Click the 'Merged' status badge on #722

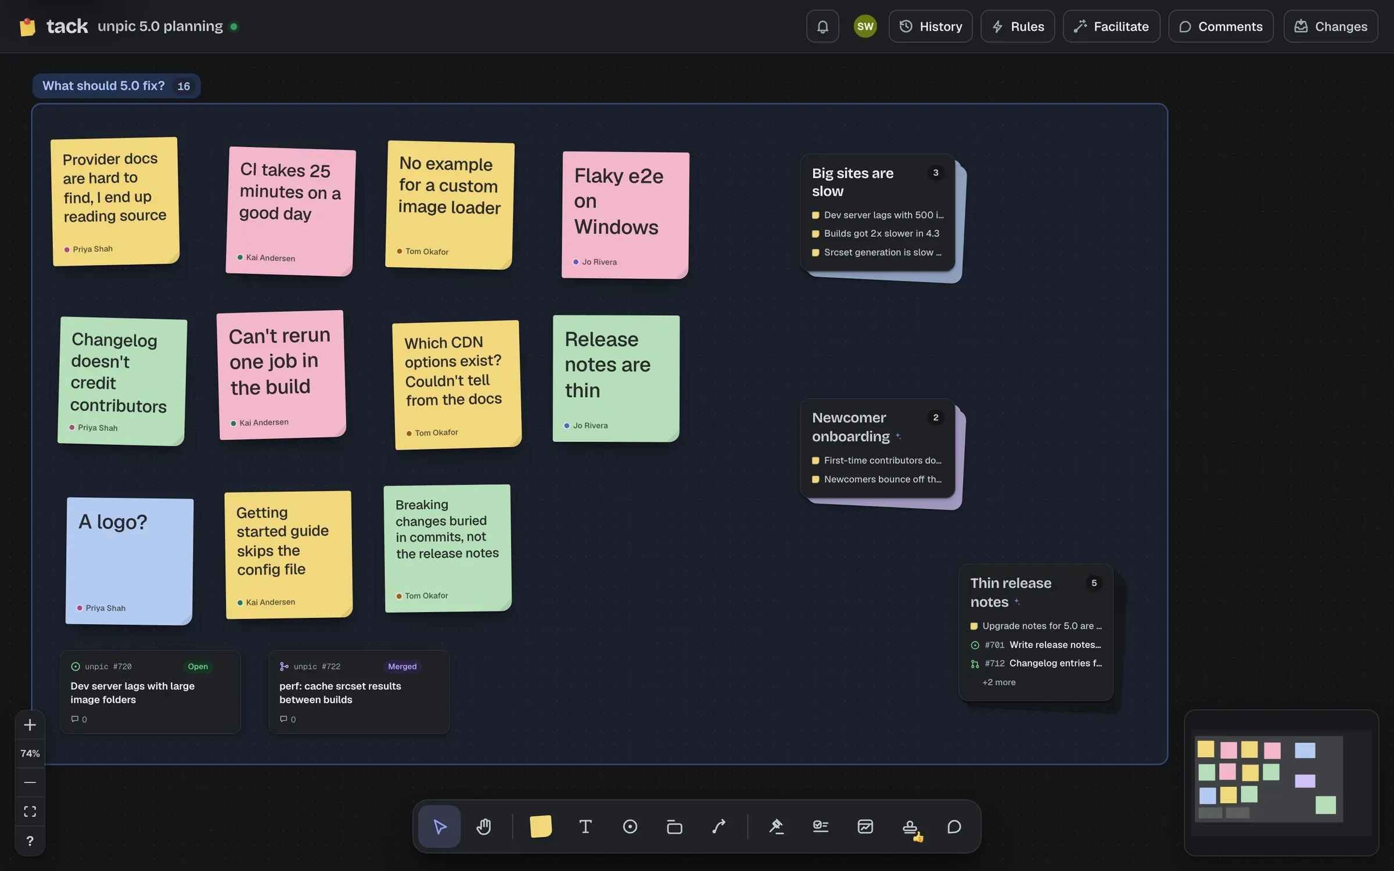402,666
